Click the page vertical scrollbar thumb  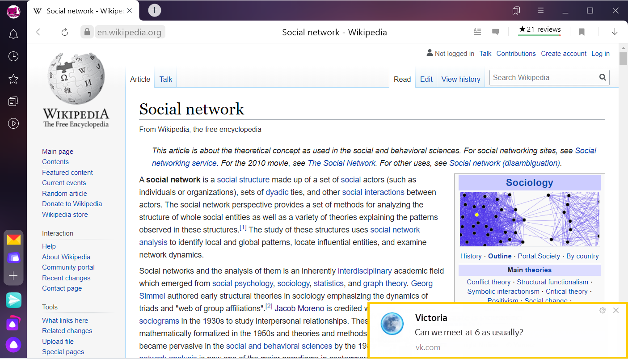pyautogui.click(x=623, y=59)
